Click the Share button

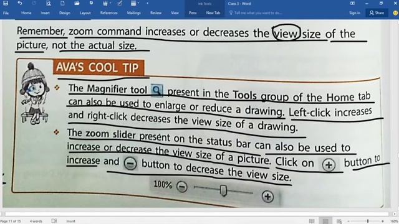click(x=377, y=13)
